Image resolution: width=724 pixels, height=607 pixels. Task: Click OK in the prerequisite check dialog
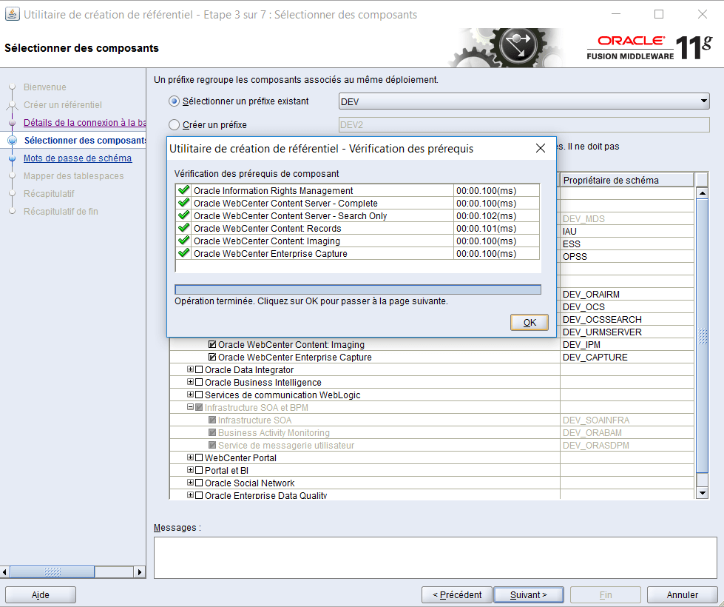(x=529, y=323)
